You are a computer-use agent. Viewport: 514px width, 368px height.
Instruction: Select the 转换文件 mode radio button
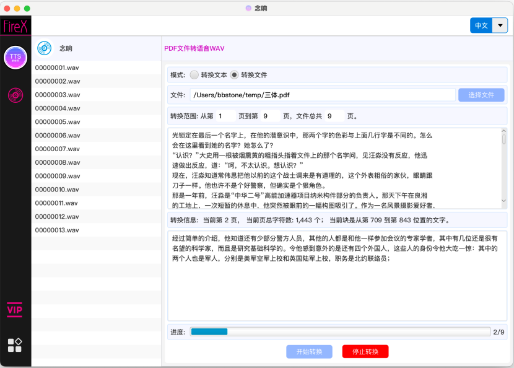234,75
